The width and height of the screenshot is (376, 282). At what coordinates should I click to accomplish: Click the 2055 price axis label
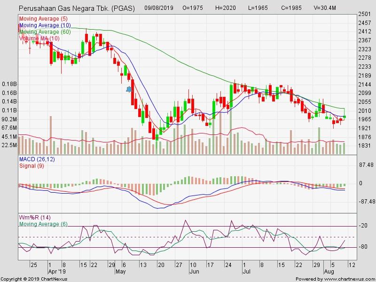pos(365,102)
